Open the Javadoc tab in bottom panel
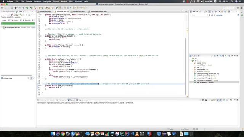The width and height of the screenshot is (244, 137). click(51, 100)
